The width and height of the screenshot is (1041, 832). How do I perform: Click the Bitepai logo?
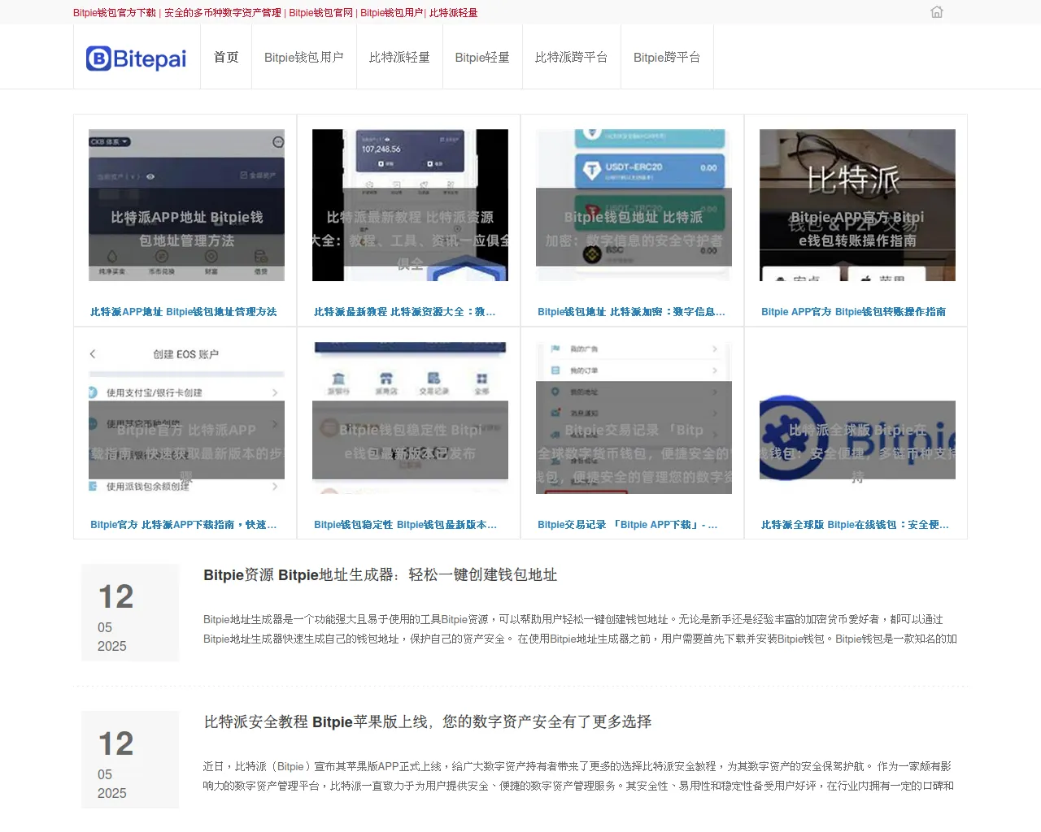click(137, 58)
